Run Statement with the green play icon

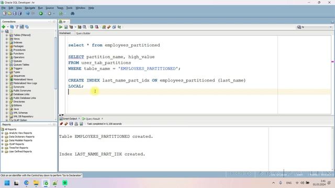pyautogui.click(x=61, y=27)
